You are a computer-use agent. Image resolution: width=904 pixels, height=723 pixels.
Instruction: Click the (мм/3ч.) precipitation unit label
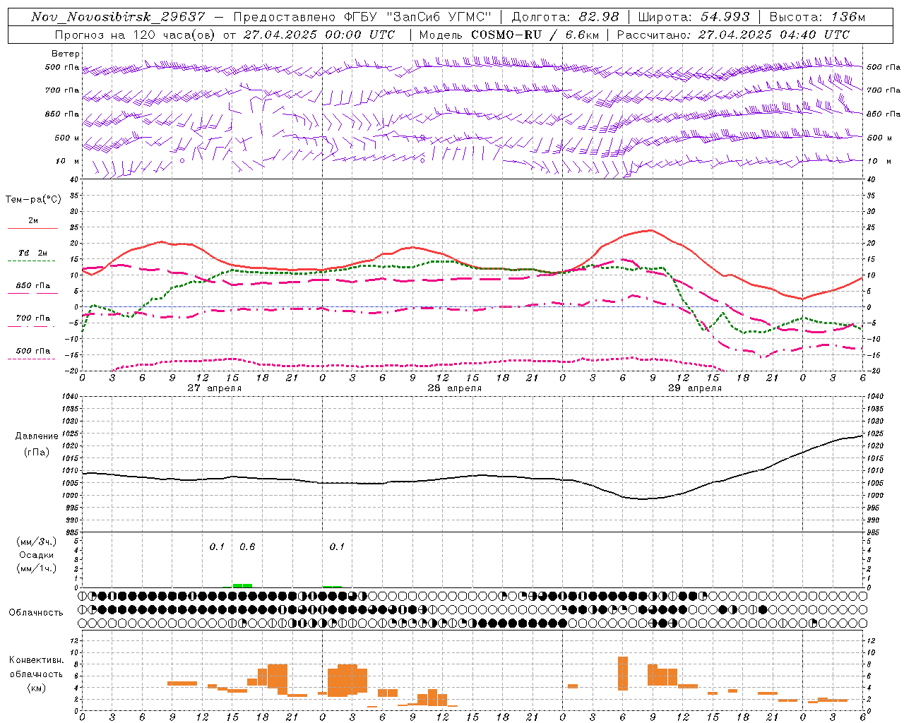click(x=37, y=542)
